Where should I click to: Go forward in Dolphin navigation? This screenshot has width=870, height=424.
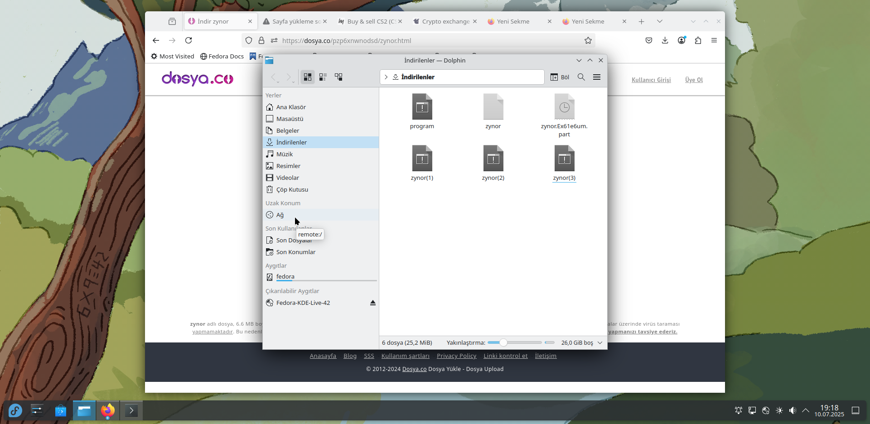289,77
